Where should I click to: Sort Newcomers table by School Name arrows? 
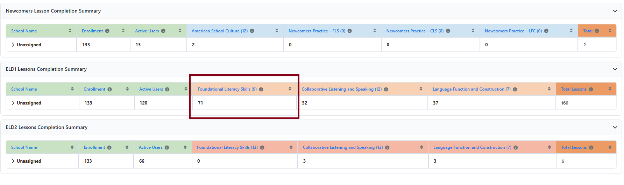[70, 31]
